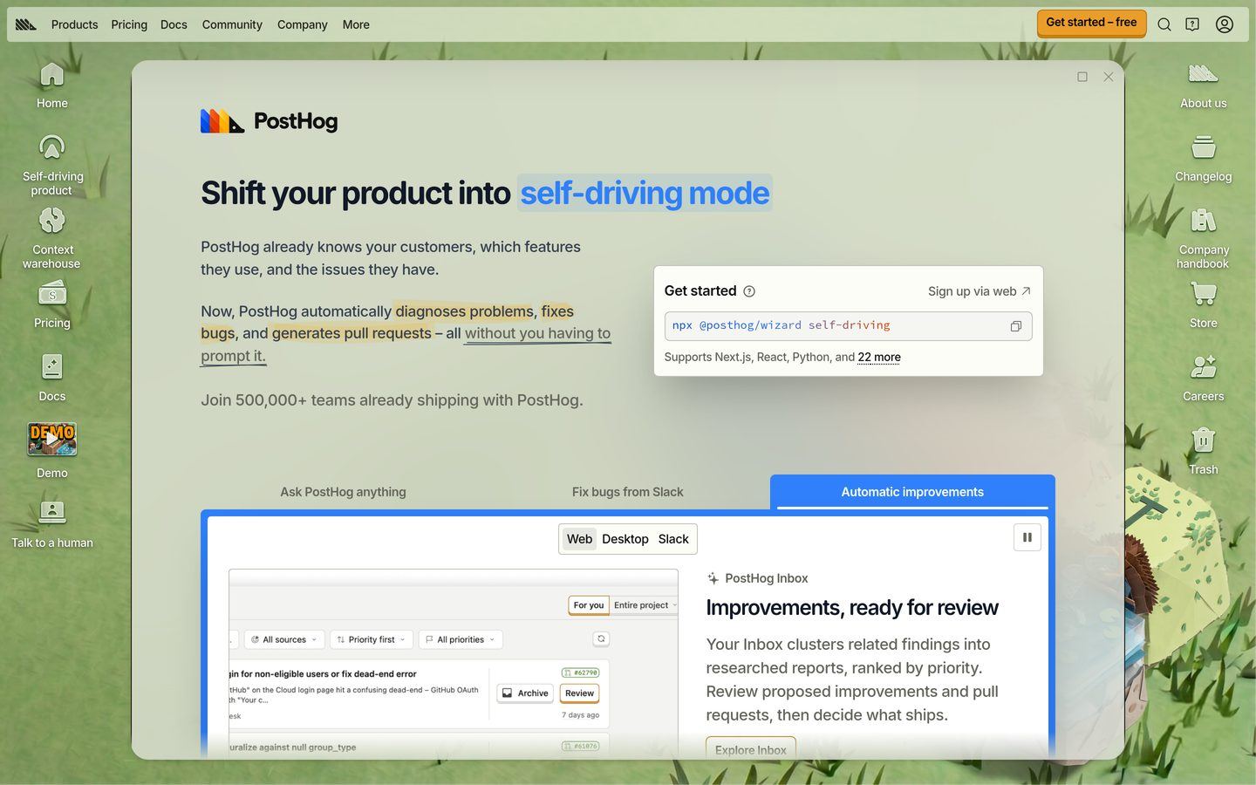Screen dimensions: 1256x785
Task: Open the Store shopping cart icon
Action: [1203, 305]
